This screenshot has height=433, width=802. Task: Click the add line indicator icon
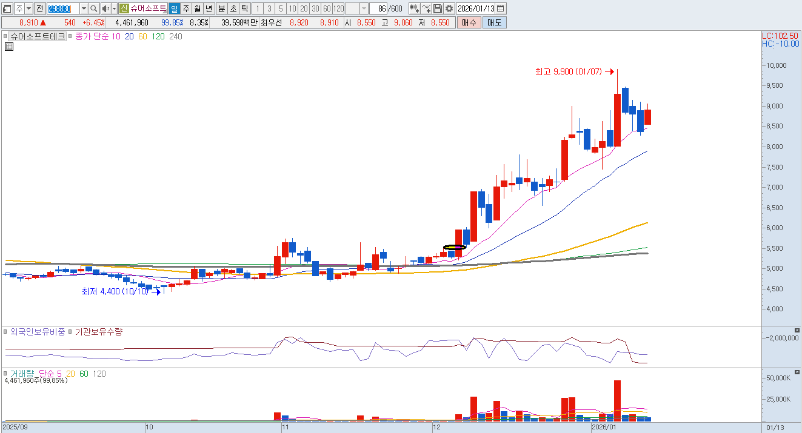426,8
